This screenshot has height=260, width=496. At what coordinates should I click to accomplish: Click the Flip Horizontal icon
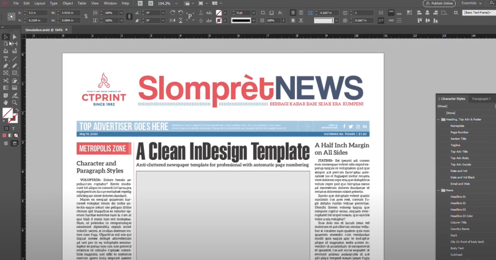(x=173, y=20)
